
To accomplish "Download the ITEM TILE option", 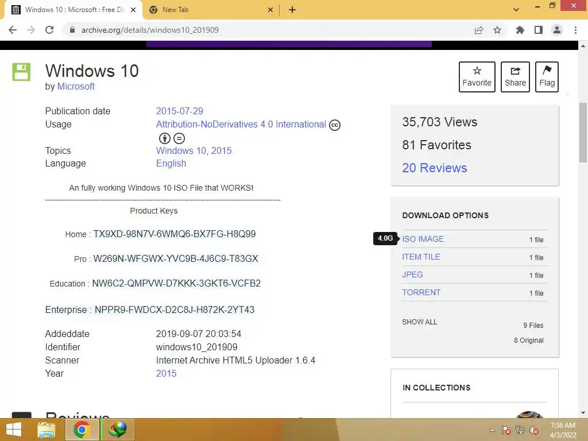I will point(421,257).
